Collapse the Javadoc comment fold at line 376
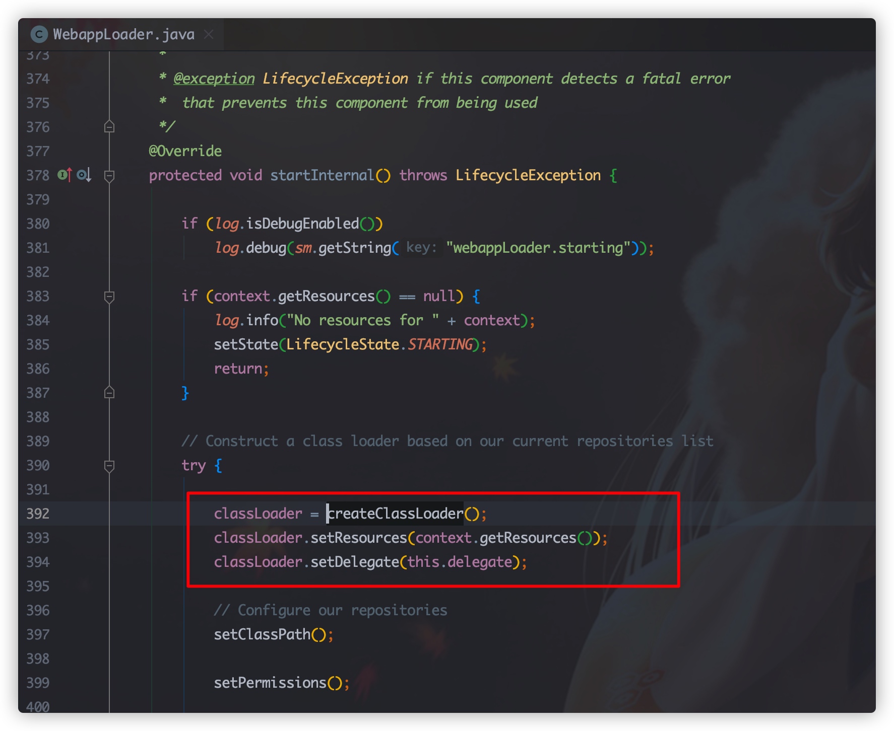 [x=109, y=126]
